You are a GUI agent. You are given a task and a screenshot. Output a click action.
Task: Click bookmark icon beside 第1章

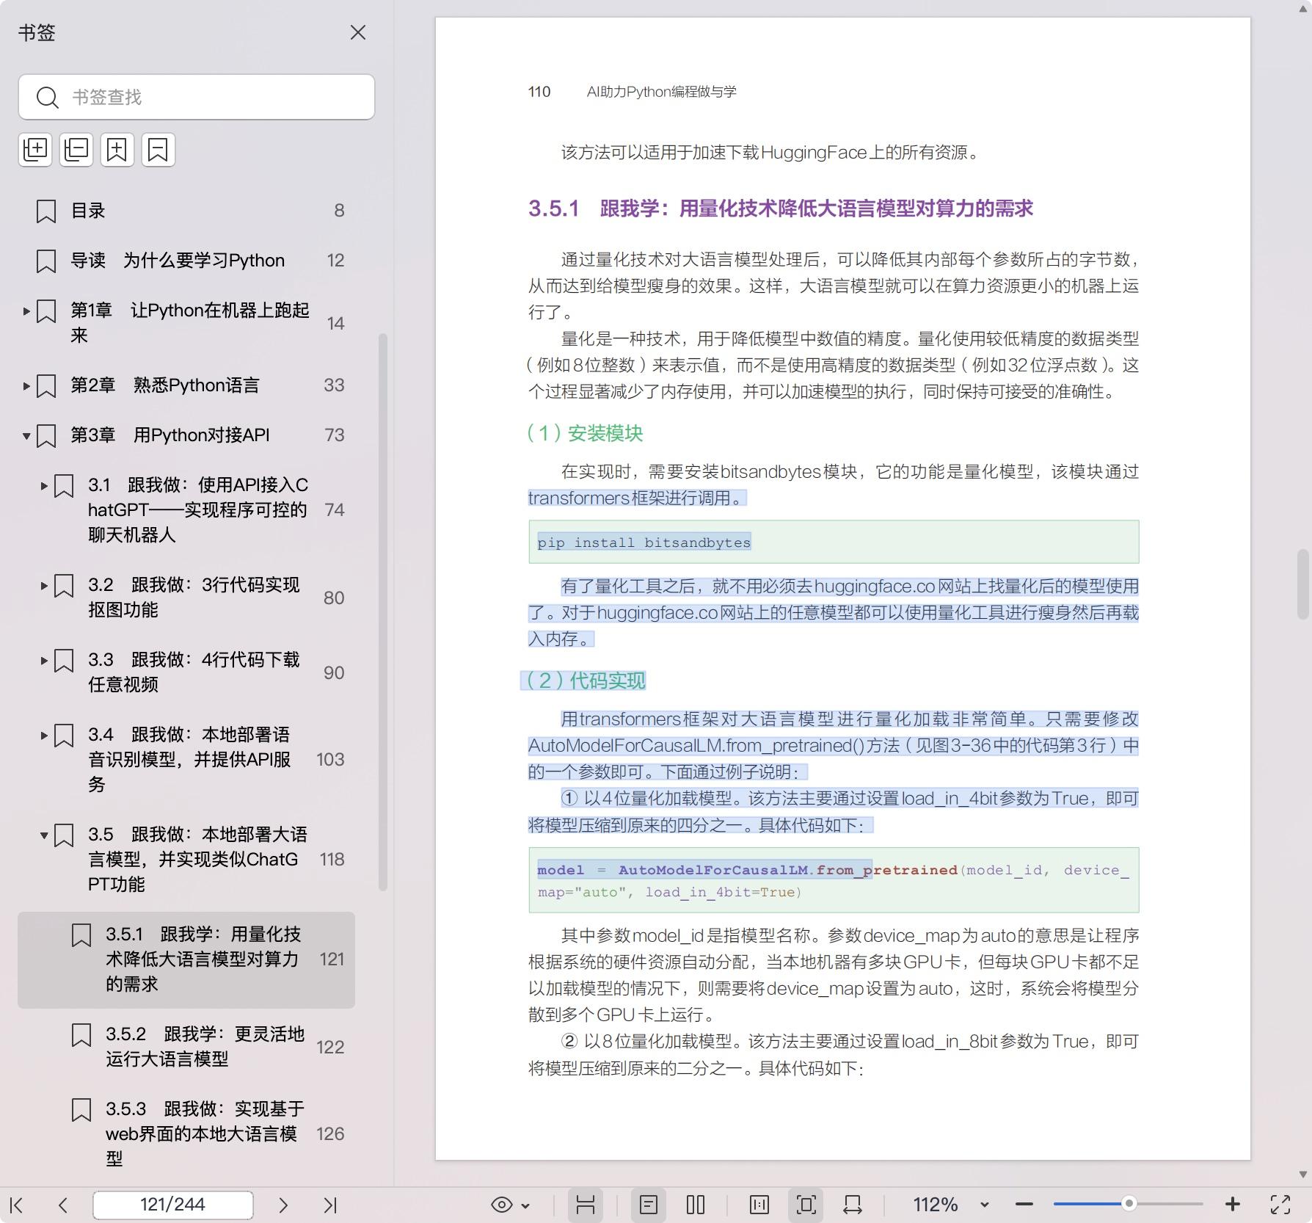(x=46, y=311)
